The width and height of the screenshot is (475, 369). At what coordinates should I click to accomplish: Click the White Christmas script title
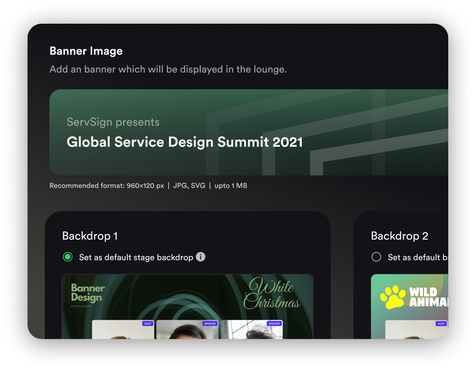click(x=272, y=294)
